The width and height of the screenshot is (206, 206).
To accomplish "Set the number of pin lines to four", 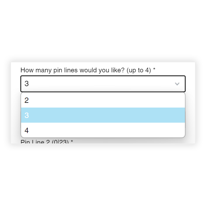I will (x=103, y=130).
